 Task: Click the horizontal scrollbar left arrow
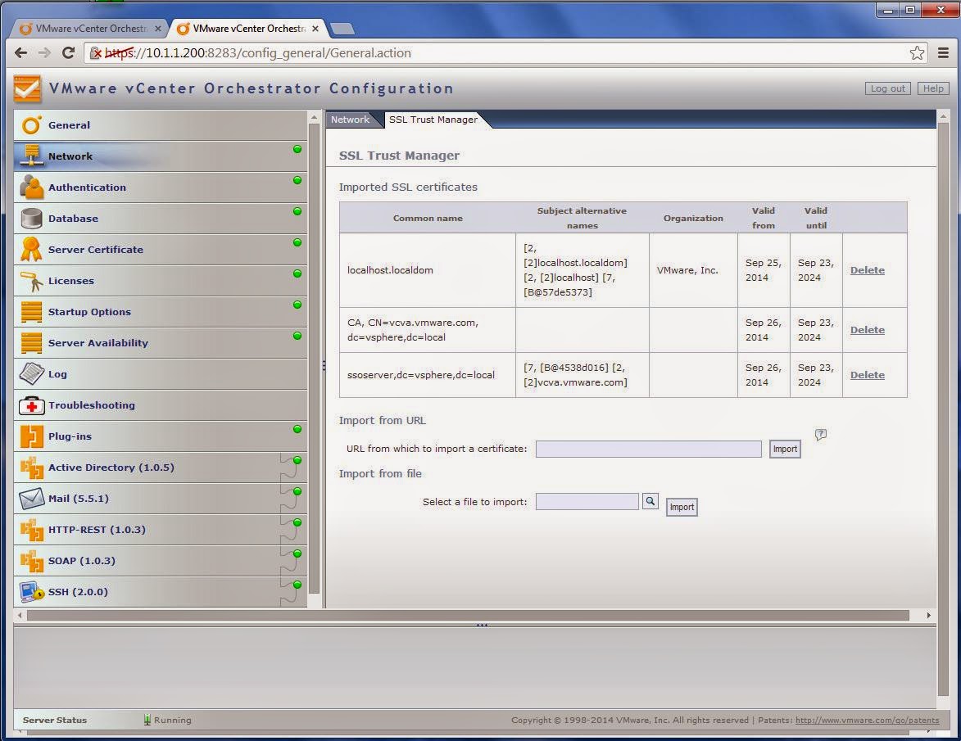click(20, 615)
